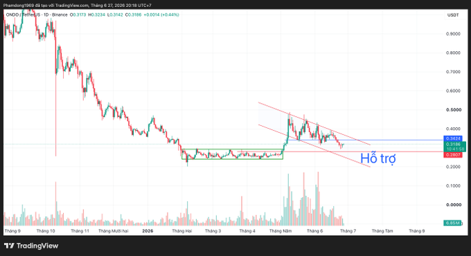Select the ONDO / TetherUS symbol title
471x256 pixels.
24,15
